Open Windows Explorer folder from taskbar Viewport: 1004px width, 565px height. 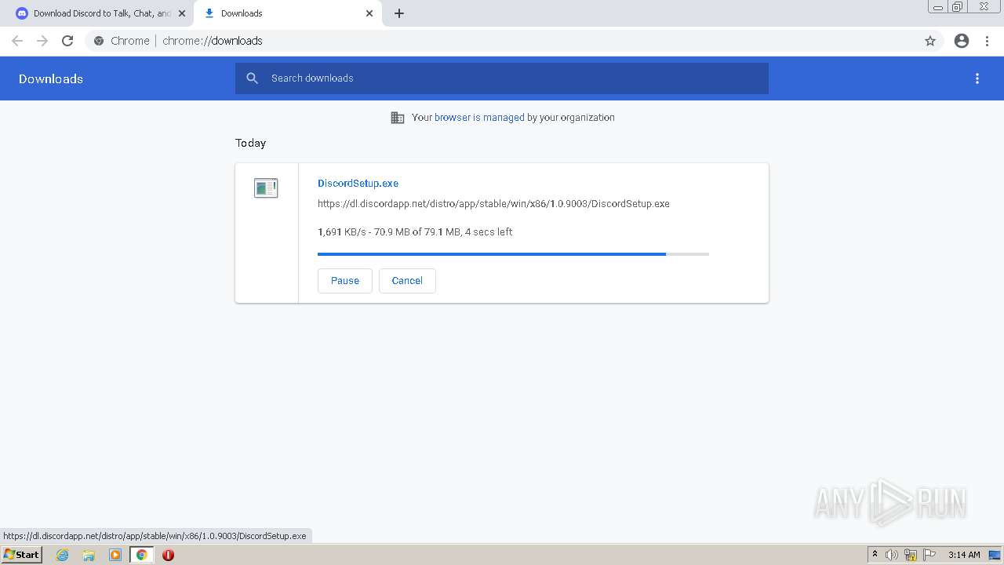coord(89,555)
